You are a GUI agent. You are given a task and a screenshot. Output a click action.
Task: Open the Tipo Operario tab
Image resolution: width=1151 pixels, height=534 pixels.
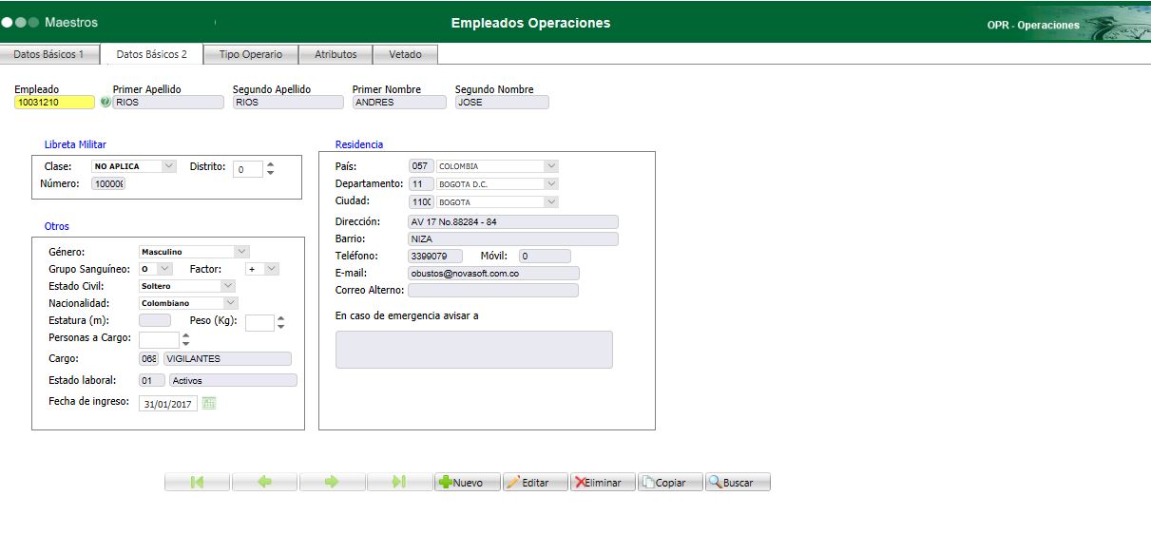251,54
